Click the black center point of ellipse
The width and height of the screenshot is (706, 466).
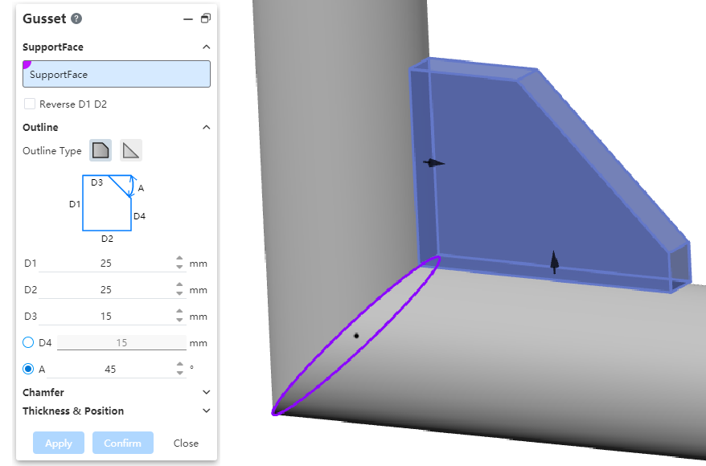(x=356, y=336)
